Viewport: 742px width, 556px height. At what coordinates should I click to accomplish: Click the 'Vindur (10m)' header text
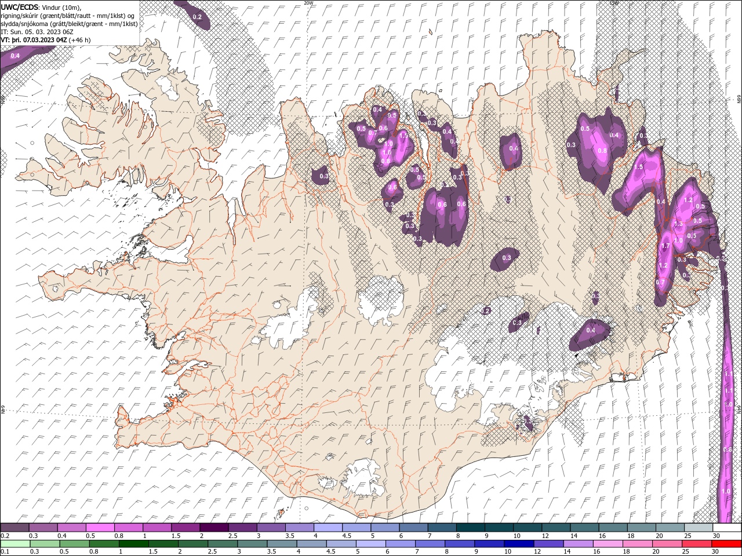(62, 7)
